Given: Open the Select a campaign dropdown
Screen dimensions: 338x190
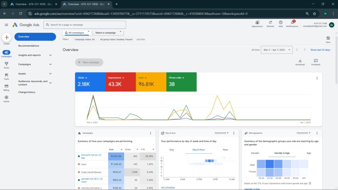Looking at the screenshot, I should coord(108,33).
